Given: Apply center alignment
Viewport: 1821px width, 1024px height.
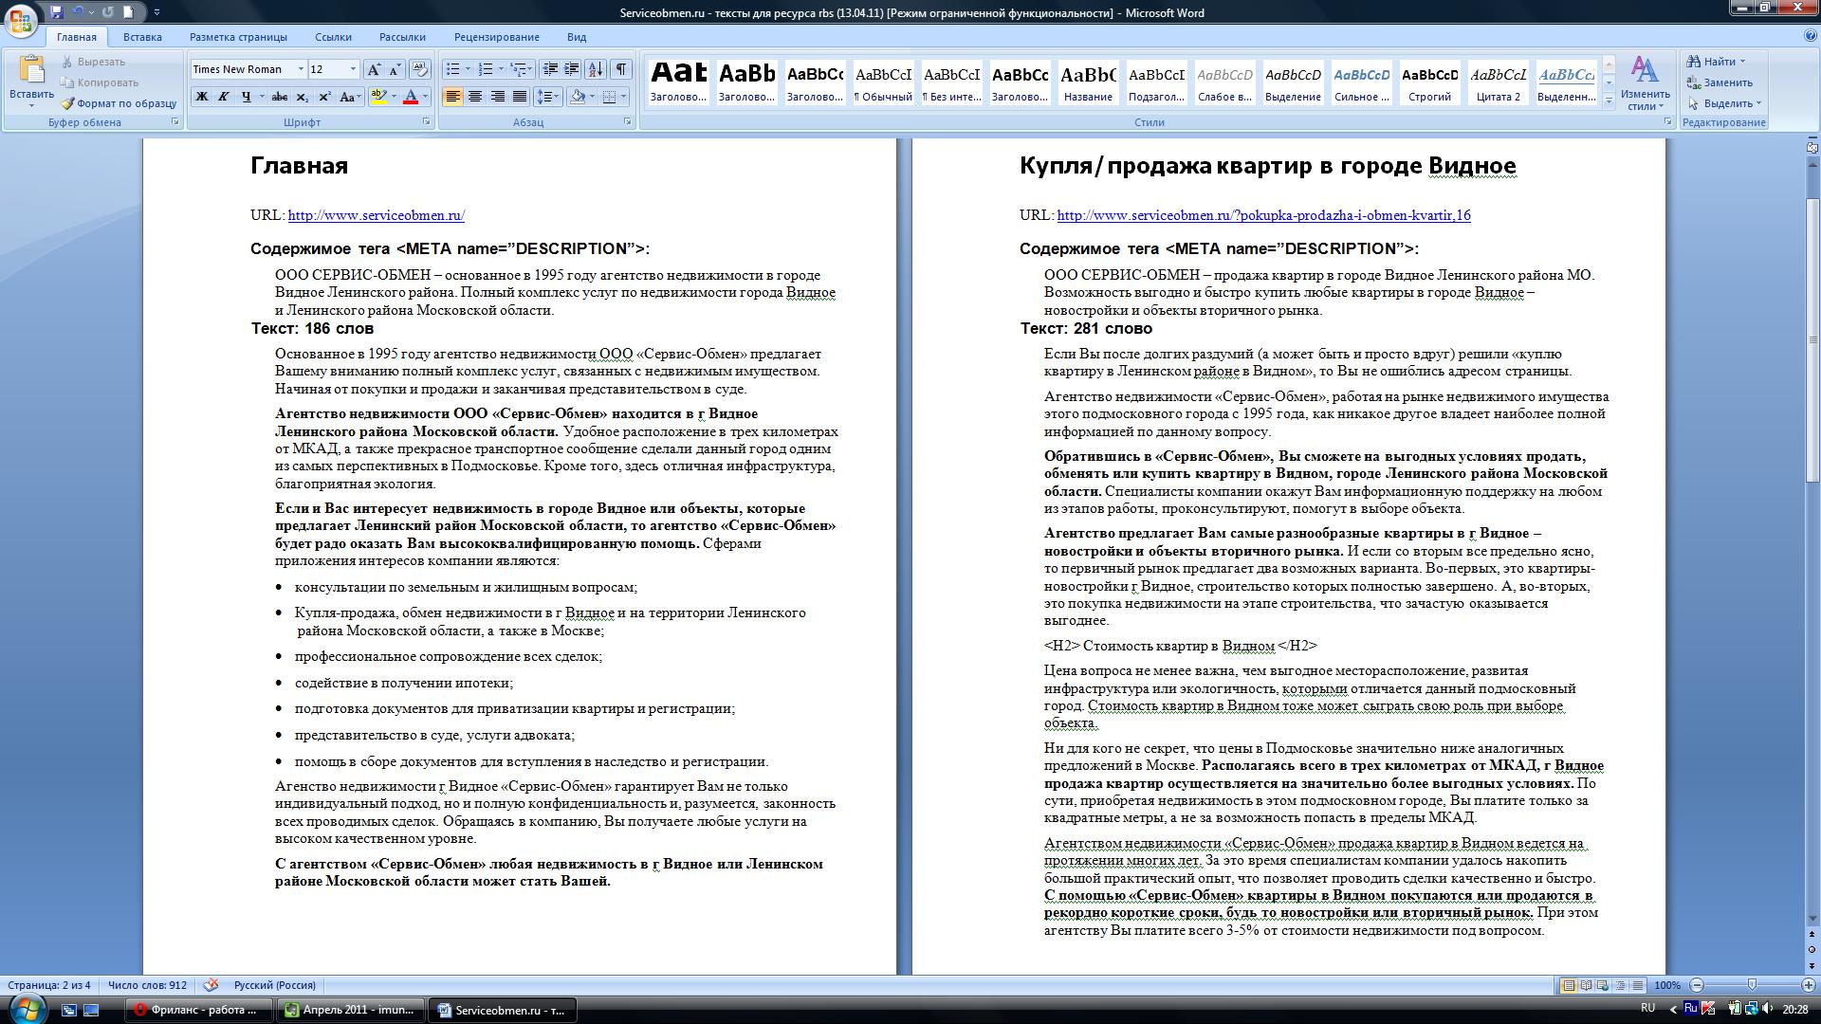Looking at the screenshot, I should [x=476, y=97].
